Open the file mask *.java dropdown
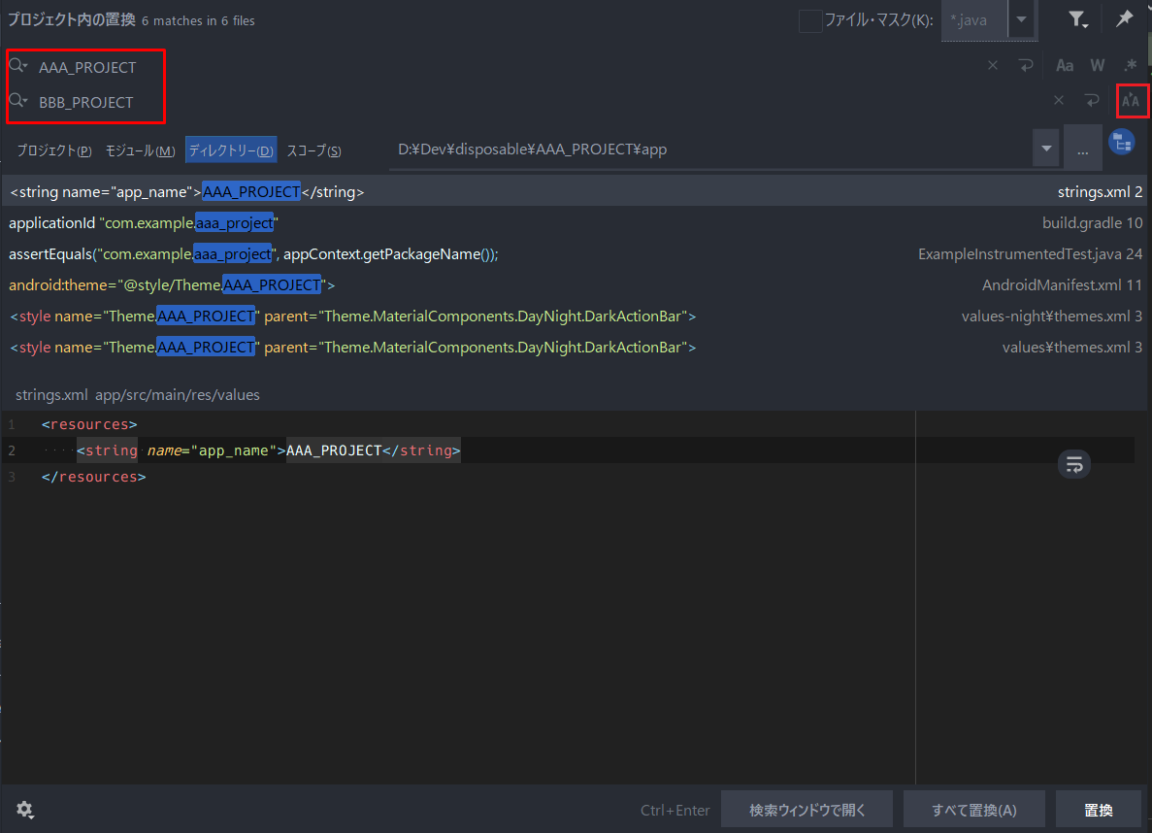 [x=1021, y=19]
